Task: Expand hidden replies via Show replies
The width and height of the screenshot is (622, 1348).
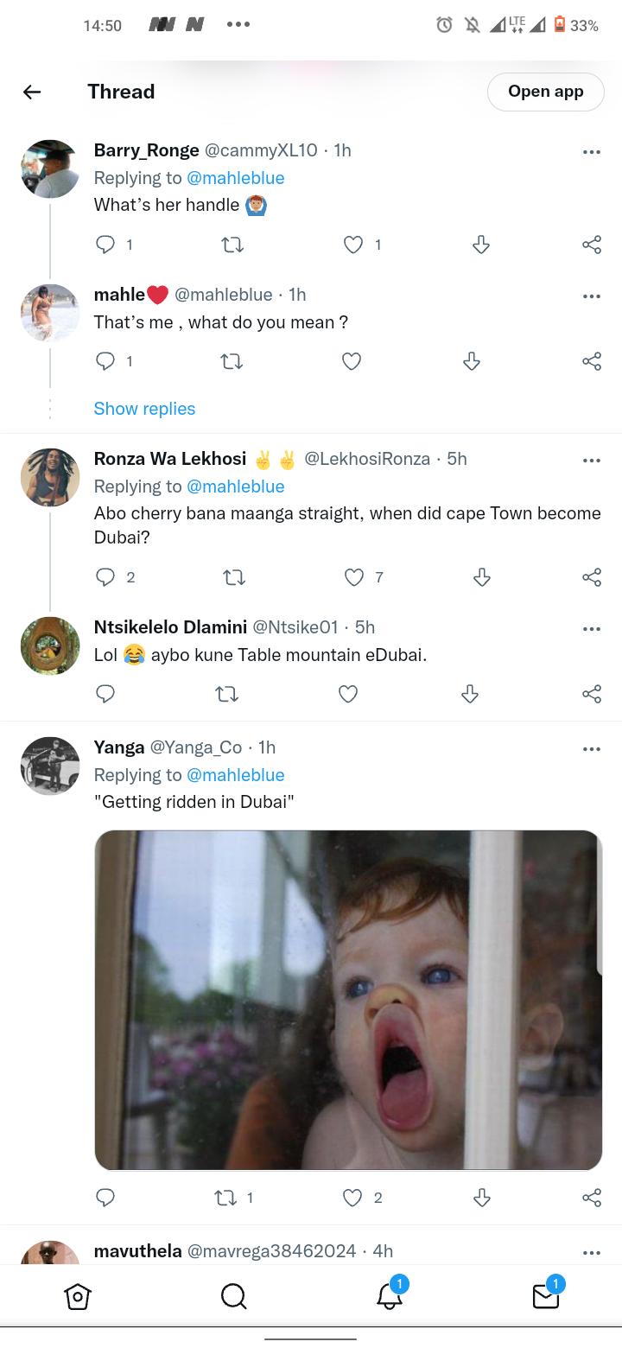Action: 144,409
